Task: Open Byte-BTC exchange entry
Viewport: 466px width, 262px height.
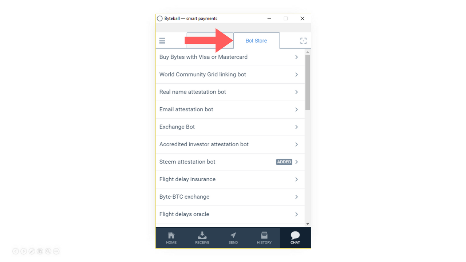Action: tap(230, 197)
